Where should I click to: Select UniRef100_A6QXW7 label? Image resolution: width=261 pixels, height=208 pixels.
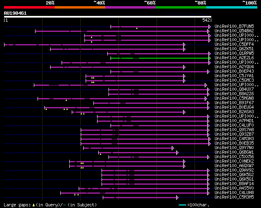point(234,166)
